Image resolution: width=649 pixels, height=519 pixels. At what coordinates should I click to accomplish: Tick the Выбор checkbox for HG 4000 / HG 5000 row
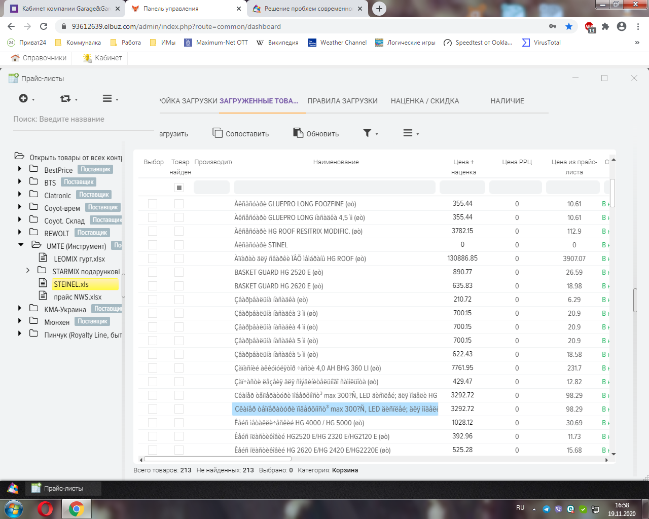(153, 423)
